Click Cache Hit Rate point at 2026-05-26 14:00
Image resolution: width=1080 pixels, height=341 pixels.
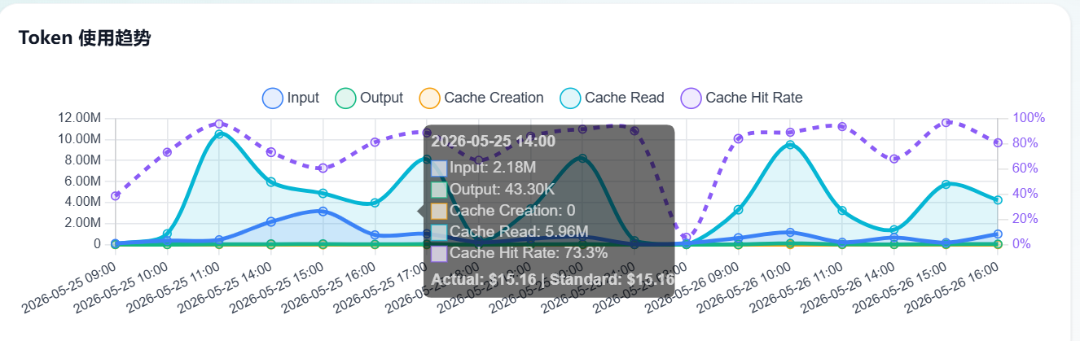coord(894,159)
